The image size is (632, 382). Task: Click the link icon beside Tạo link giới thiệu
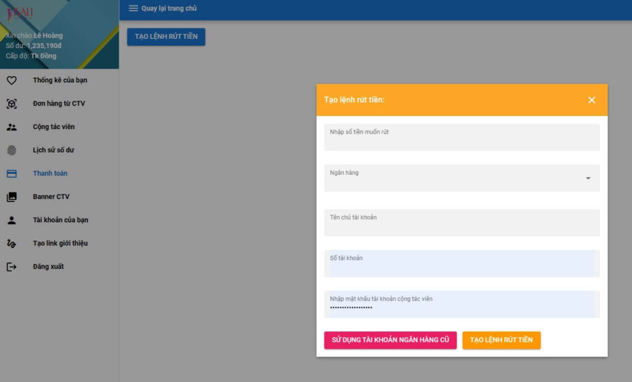[x=12, y=243]
